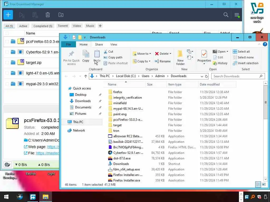Select the Completed (5) filter in FDM

pyautogui.click(x=43, y=26)
